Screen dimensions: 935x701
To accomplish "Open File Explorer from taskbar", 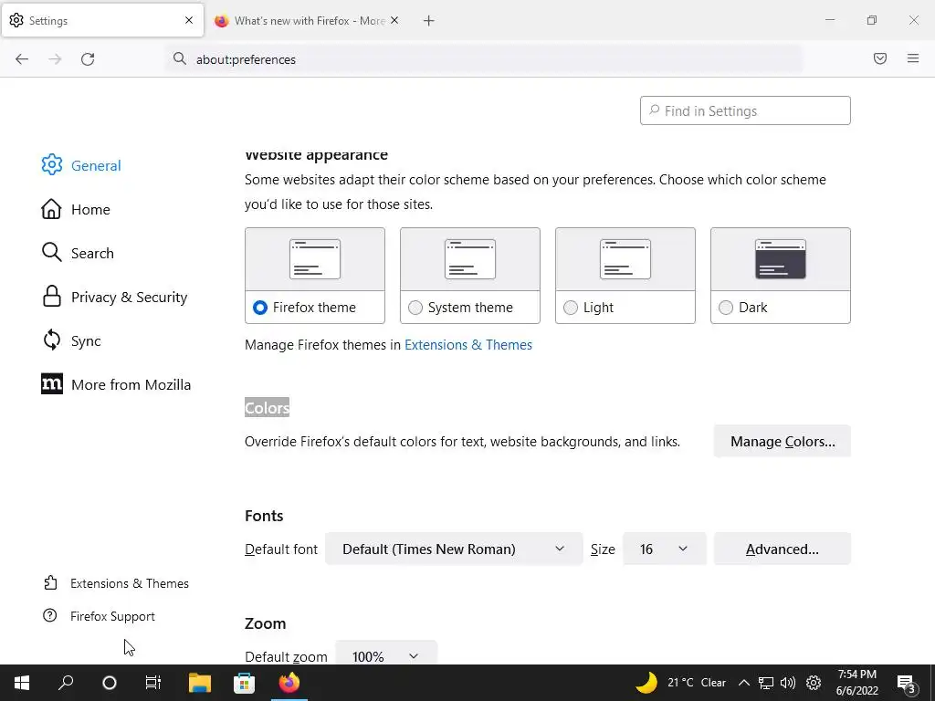I will 200,683.
